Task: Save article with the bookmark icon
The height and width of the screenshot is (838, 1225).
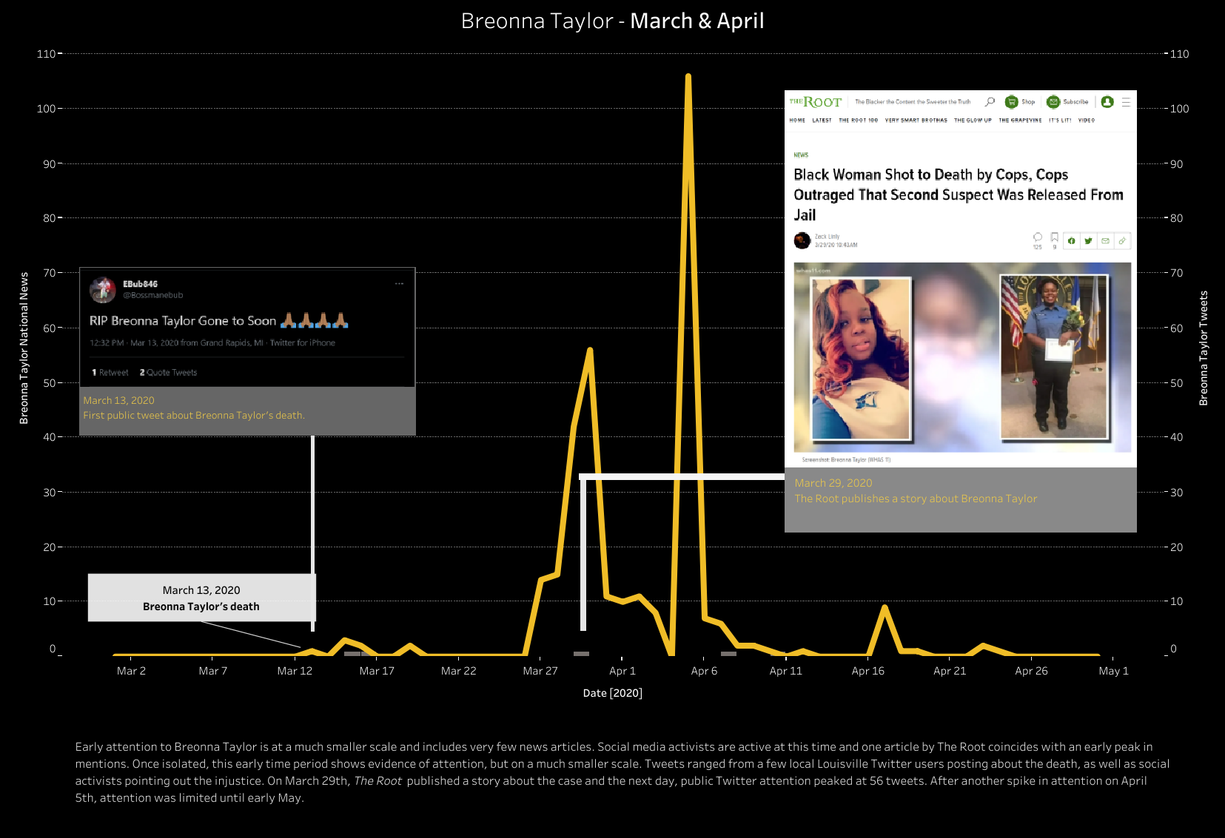Action: tap(1055, 237)
